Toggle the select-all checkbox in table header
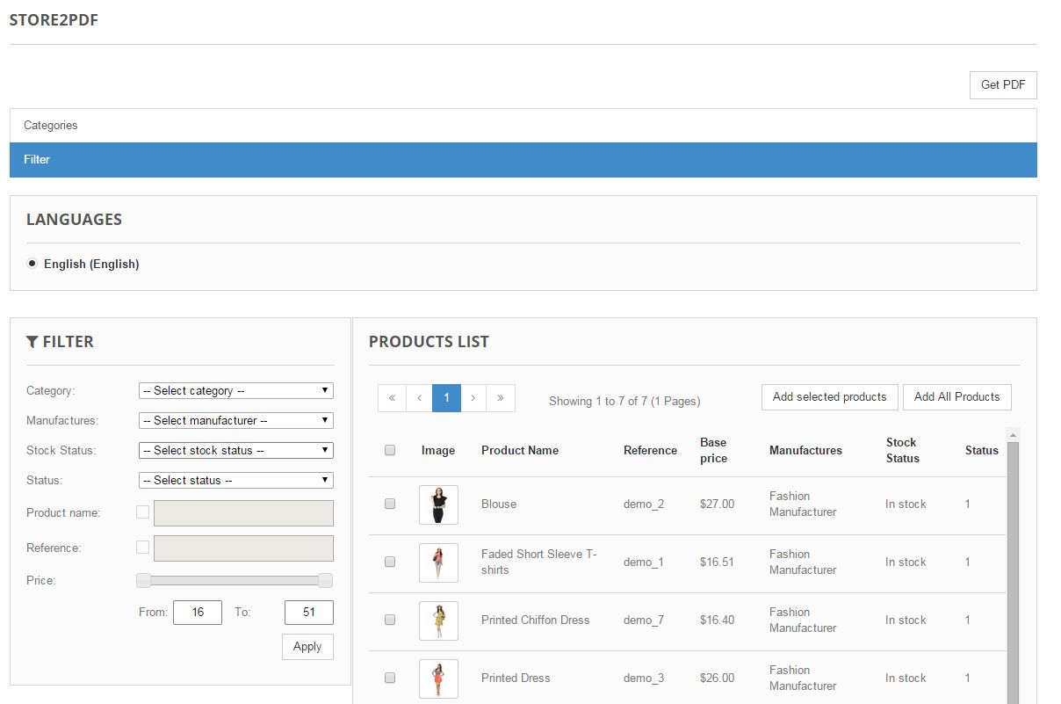This screenshot has height=704, width=1061. coord(390,450)
